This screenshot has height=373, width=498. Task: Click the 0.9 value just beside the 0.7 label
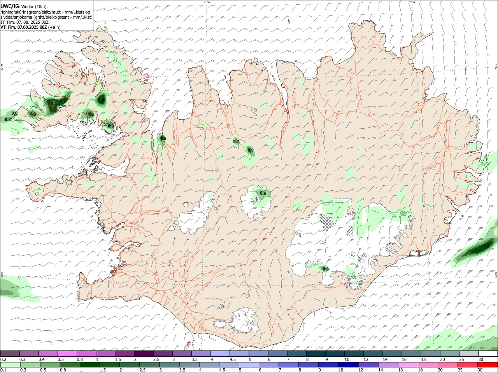(251, 150)
